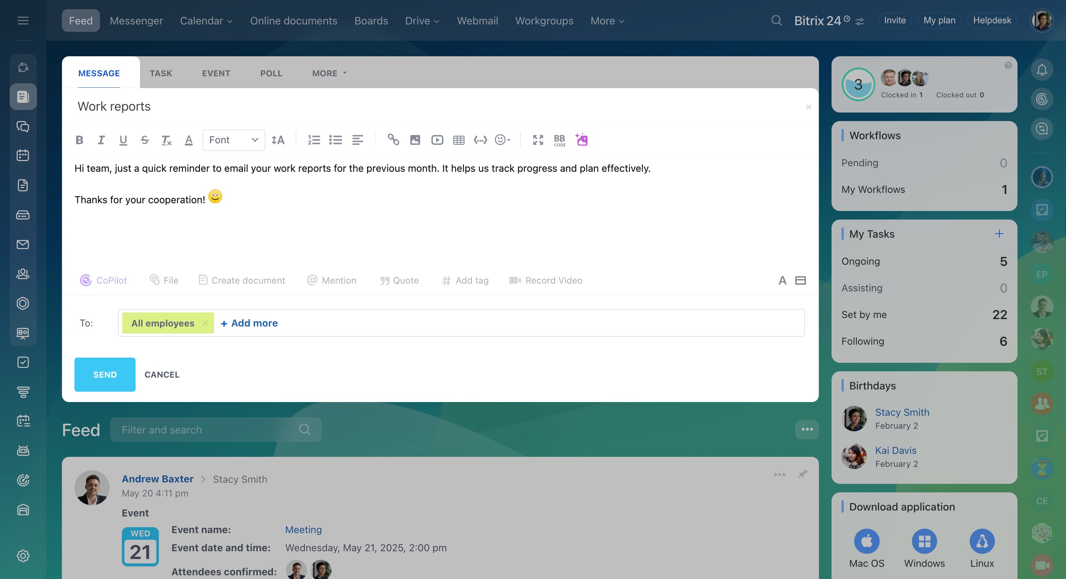
Task: Toggle underline formatting in editor
Action: [123, 140]
